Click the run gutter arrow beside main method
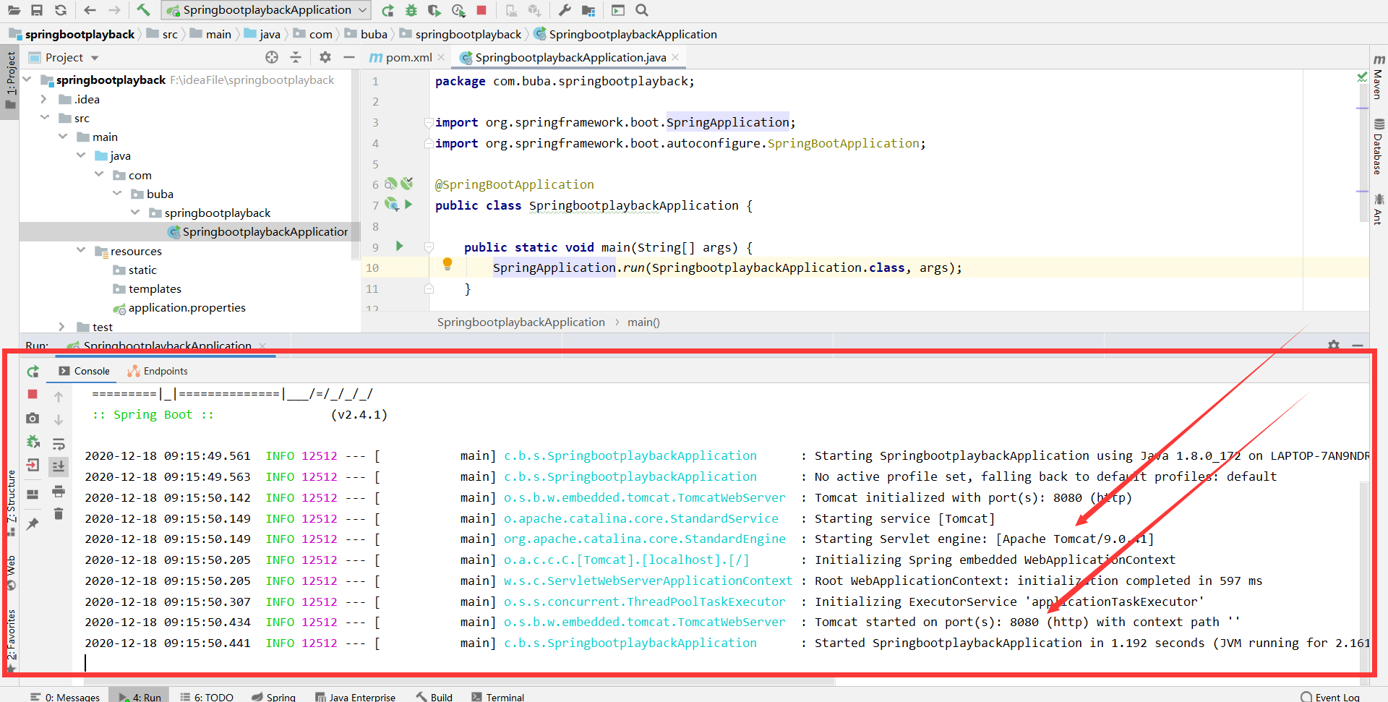This screenshot has width=1388, height=702. (x=400, y=247)
